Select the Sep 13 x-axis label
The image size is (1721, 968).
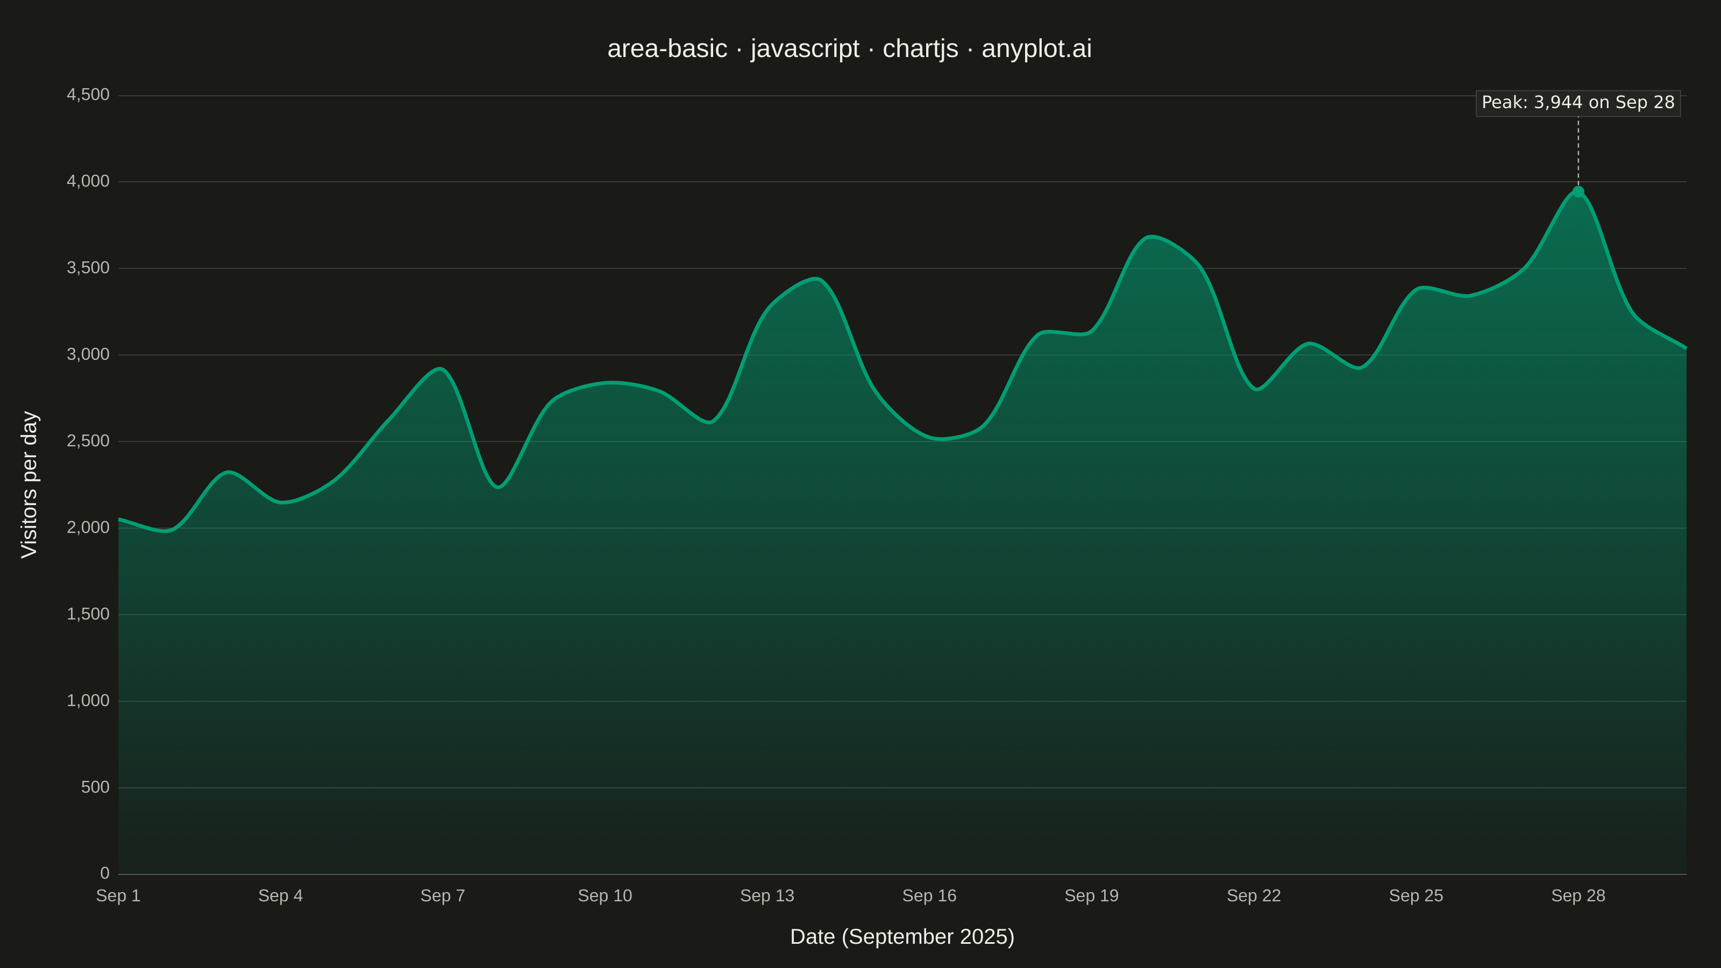coord(767,896)
